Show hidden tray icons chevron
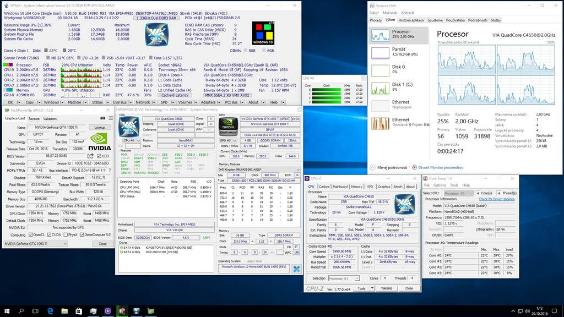The image size is (564, 317). [513, 311]
